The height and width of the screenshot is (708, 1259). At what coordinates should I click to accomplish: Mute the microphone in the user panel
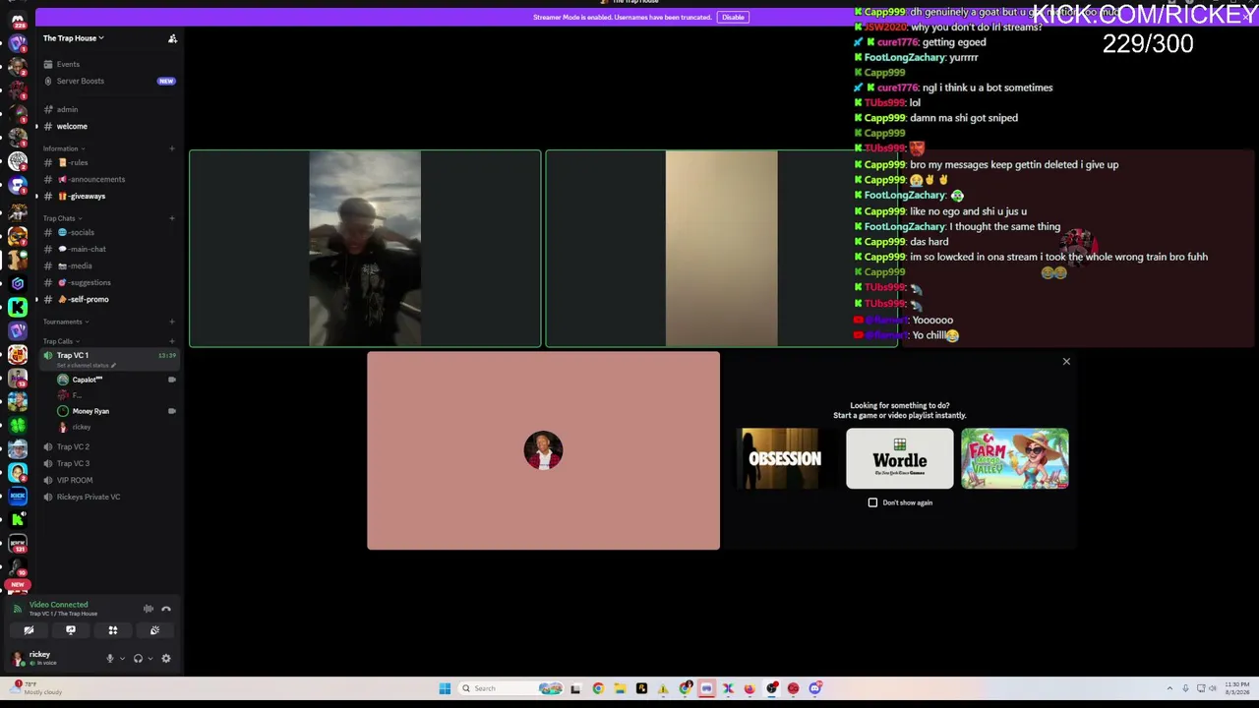(x=110, y=659)
